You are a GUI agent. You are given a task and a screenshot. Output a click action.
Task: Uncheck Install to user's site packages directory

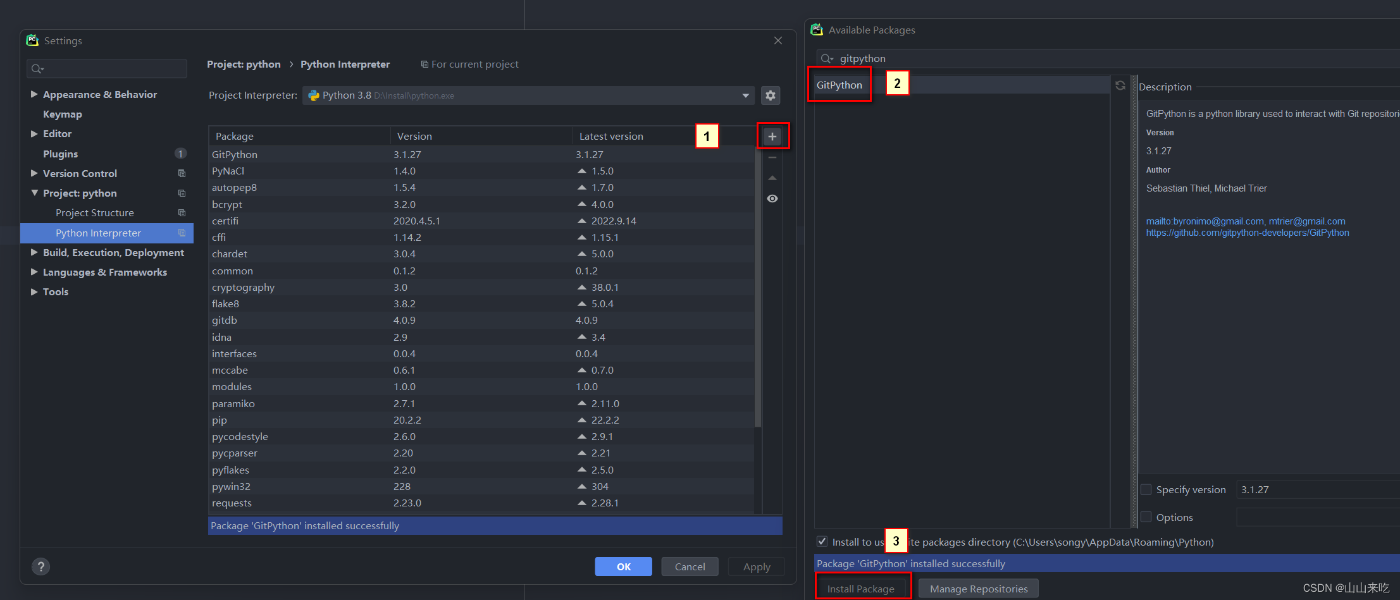point(822,542)
